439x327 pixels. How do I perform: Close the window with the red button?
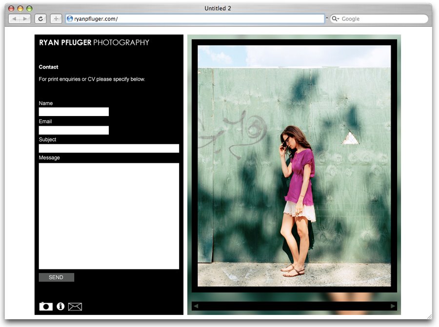(x=11, y=9)
